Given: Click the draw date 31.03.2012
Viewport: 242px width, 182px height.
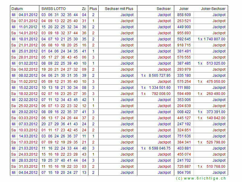Looking at the screenshot, I should pyautogui.click(x=28, y=167).
